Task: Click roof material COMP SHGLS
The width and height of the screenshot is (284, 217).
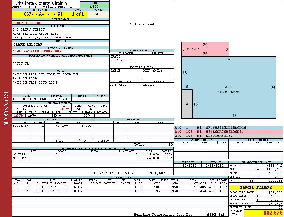Action: coord(152,71)
